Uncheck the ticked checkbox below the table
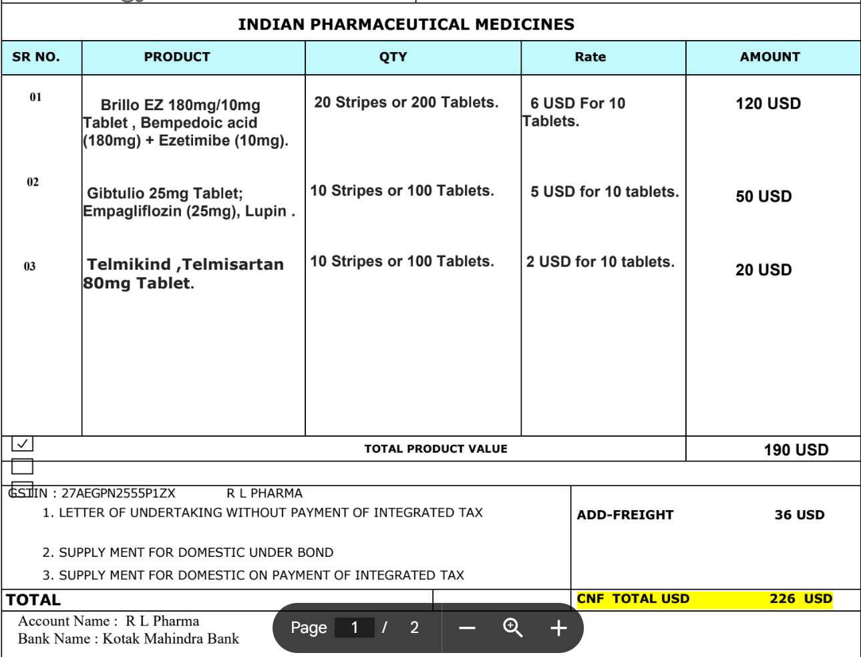 click(x=23, y=443)
